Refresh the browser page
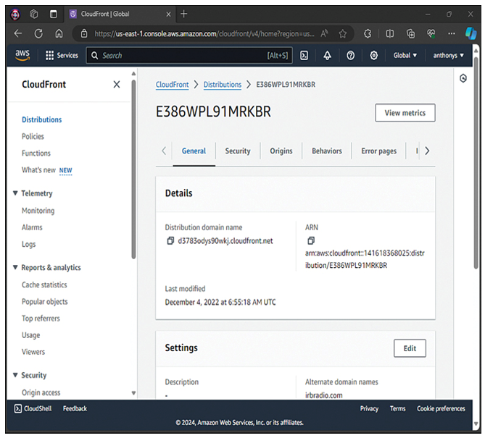The height and width of the screenshot is (438, 485). click(38, 33)
